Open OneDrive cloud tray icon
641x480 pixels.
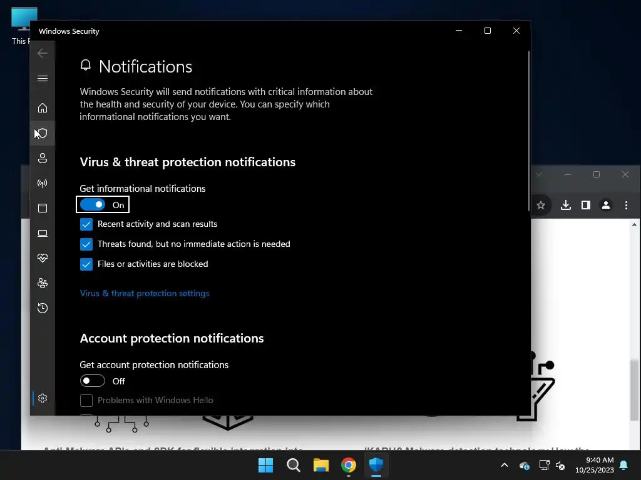(525, 465)
